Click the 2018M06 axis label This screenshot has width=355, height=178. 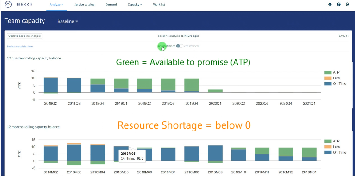145,172
